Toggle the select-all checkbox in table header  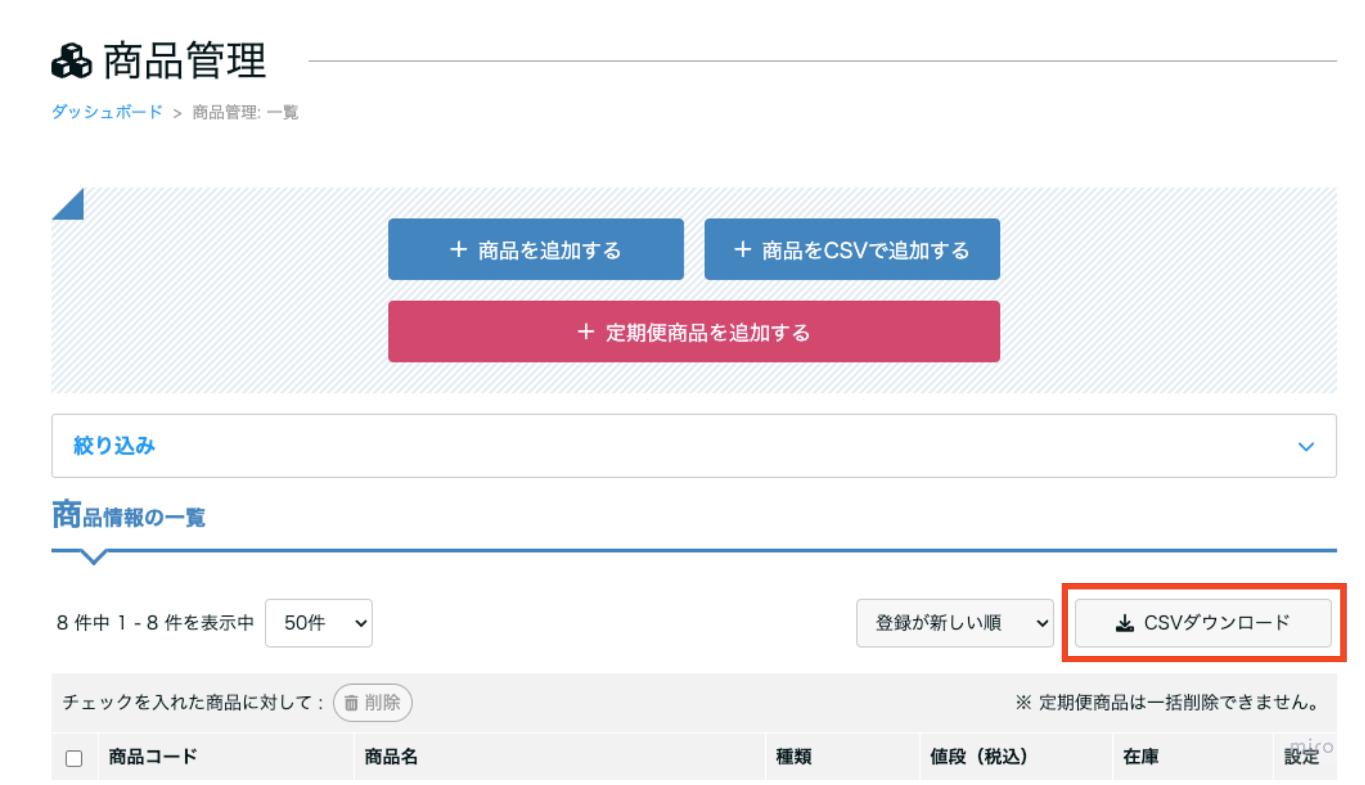pyautogui.click(x=74, y=758)
